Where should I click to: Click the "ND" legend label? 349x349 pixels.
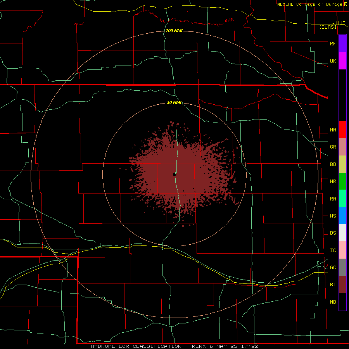333,302
